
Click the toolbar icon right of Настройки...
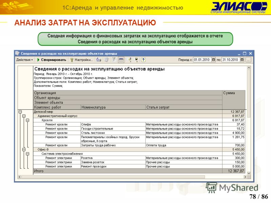pos(99,60)
